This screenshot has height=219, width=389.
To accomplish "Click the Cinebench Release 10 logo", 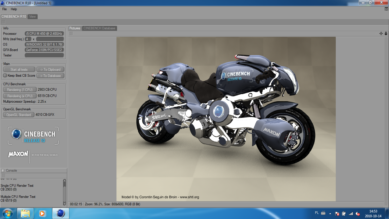I will (x=33, y=136).
